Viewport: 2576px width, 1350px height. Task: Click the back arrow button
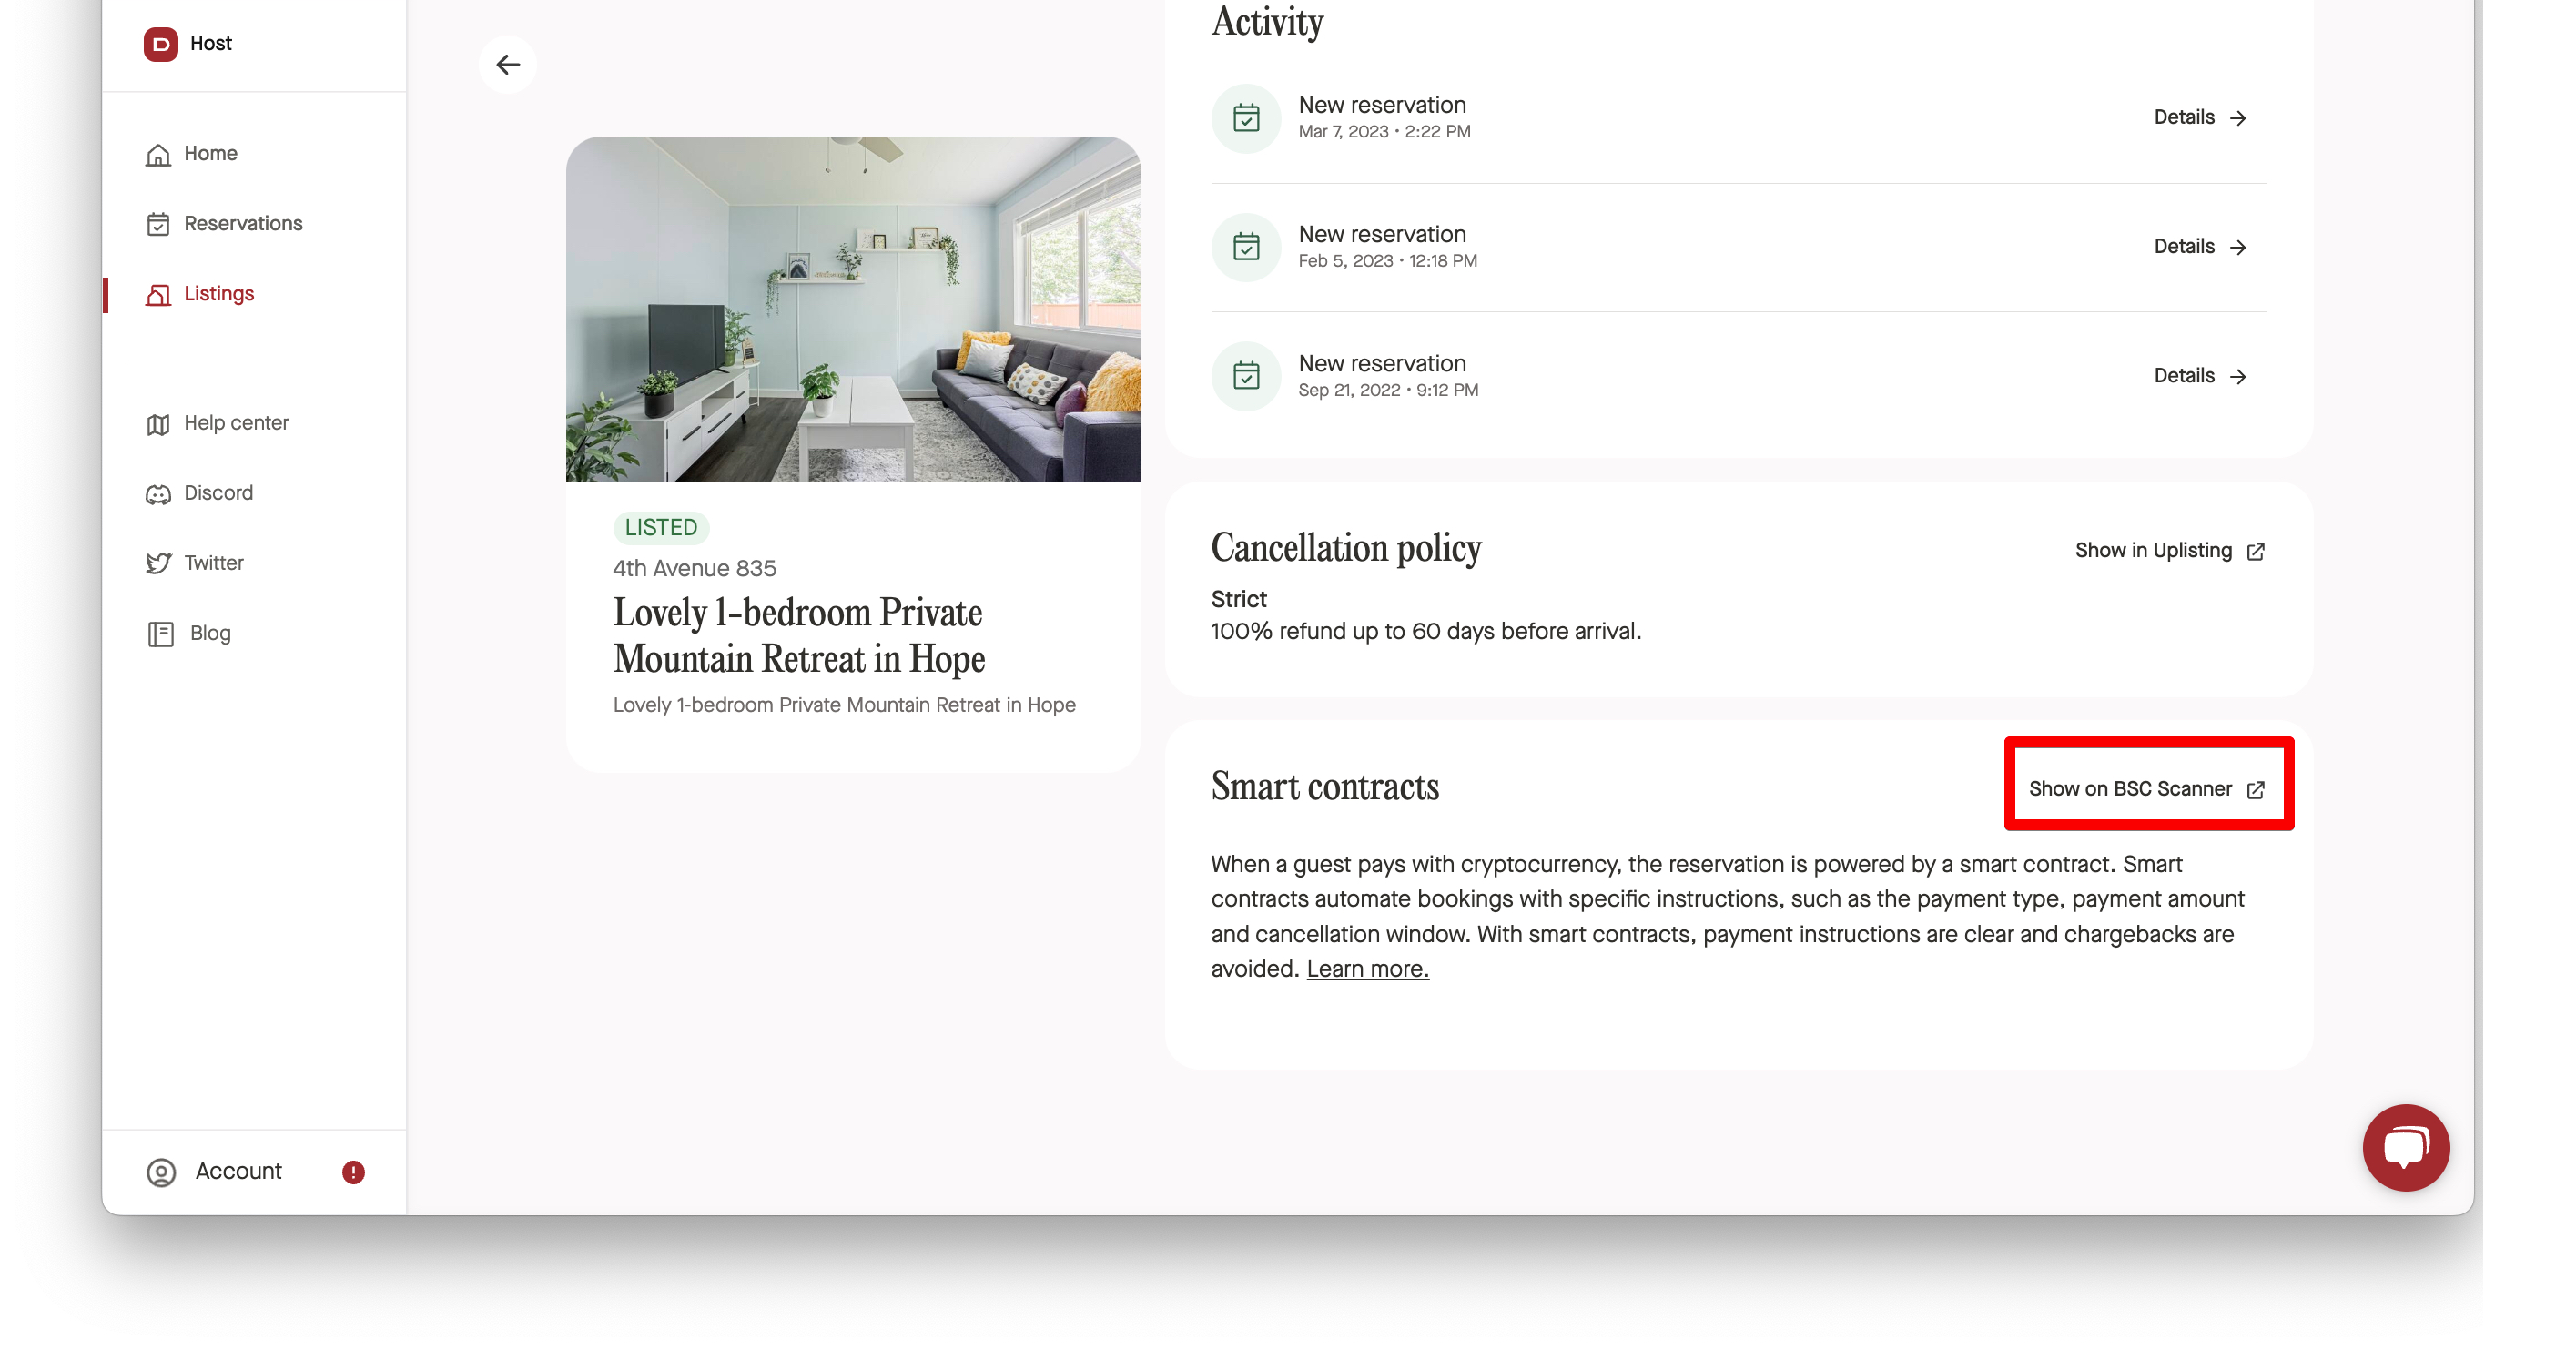[508, 65]
